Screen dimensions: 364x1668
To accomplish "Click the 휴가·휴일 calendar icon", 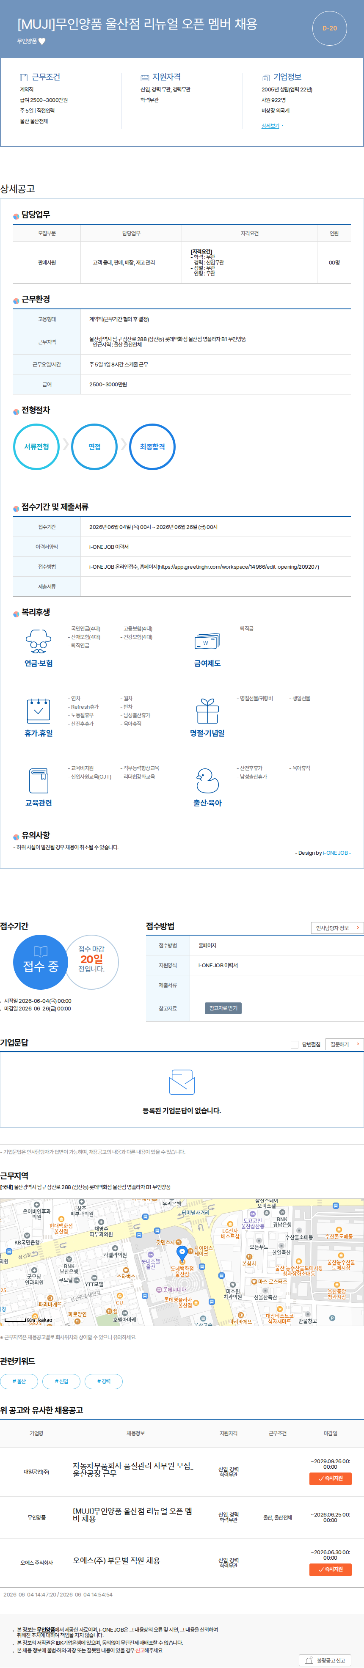I will pos(38,710).
